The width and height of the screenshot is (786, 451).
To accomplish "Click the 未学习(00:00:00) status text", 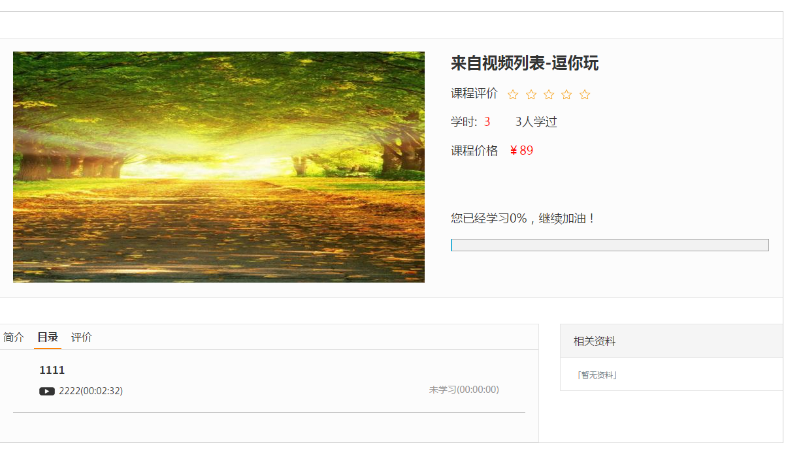I will (x=464, y=390).
